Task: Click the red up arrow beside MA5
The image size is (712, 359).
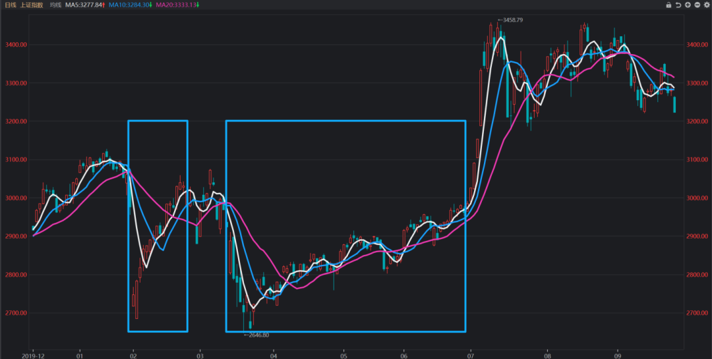Action: [104, 5]
